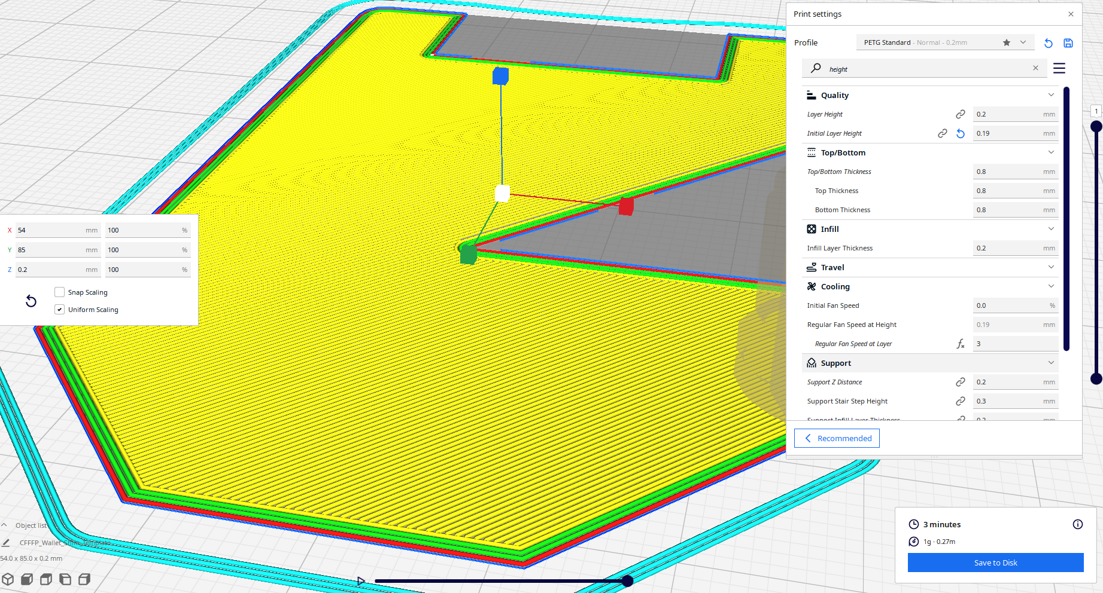The height and width of the screenshot is (593, 1103).
Task: Click the Save to Disk button
Action: (x=995, y=563)
